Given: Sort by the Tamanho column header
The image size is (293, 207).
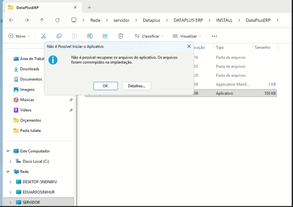Looking at the screenshot, I should [x=265, y=48].
